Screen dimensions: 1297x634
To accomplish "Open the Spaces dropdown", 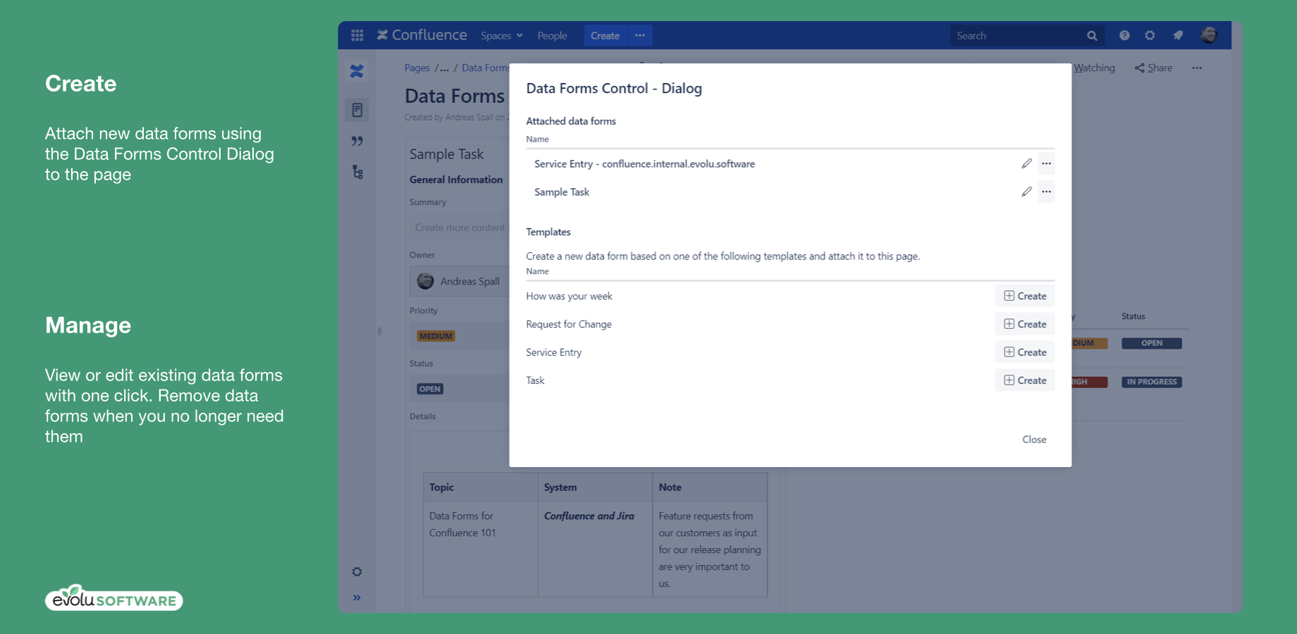I will tap(501, 35).
